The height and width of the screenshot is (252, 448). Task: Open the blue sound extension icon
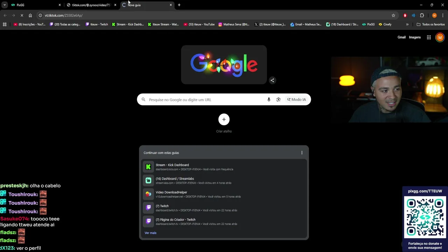coord(413,15)
